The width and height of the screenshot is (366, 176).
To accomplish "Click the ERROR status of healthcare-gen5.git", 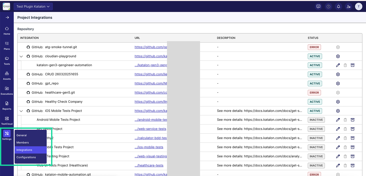I will coord(314,93).
